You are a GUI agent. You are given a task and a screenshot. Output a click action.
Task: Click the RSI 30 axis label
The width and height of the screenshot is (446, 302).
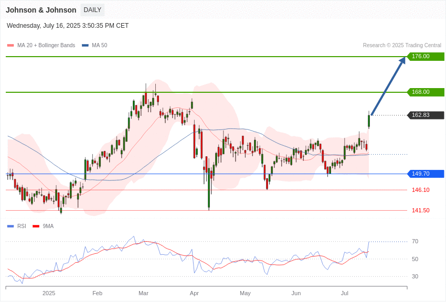tap(415, 276)
